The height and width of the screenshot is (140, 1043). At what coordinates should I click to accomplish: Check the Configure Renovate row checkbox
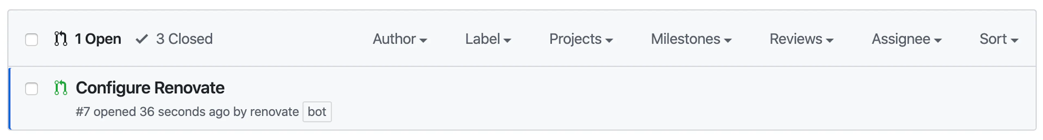[x=32, y=88]
